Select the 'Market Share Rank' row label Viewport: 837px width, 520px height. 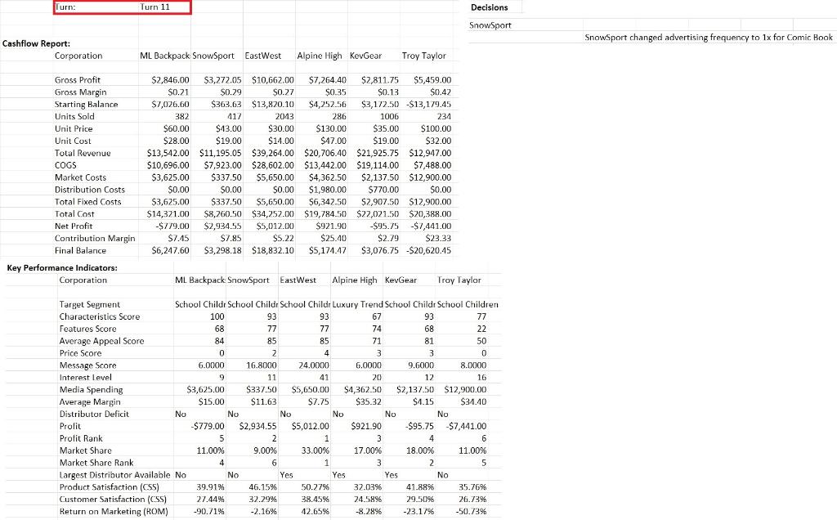[96, 463]
